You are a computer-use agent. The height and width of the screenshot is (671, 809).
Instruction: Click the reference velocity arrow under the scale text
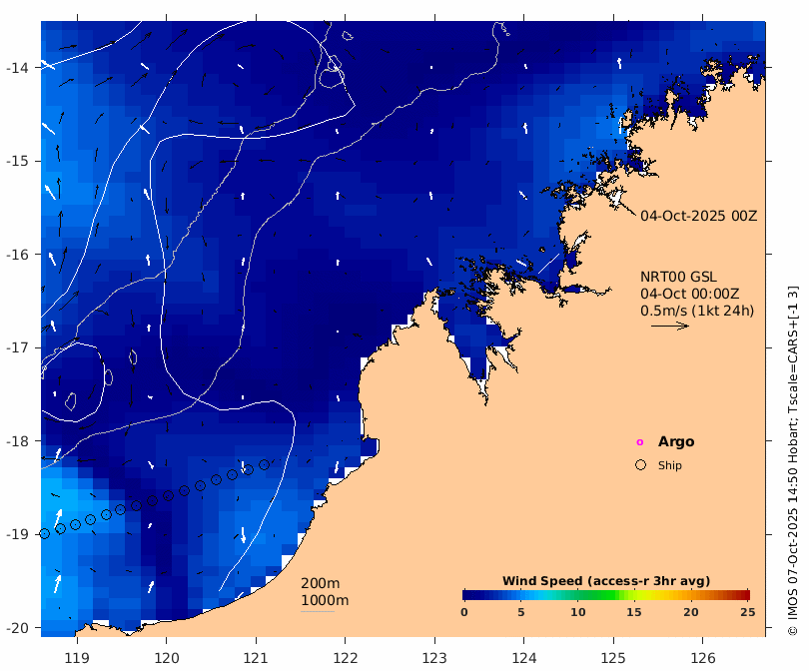click(x=670, y=326)
